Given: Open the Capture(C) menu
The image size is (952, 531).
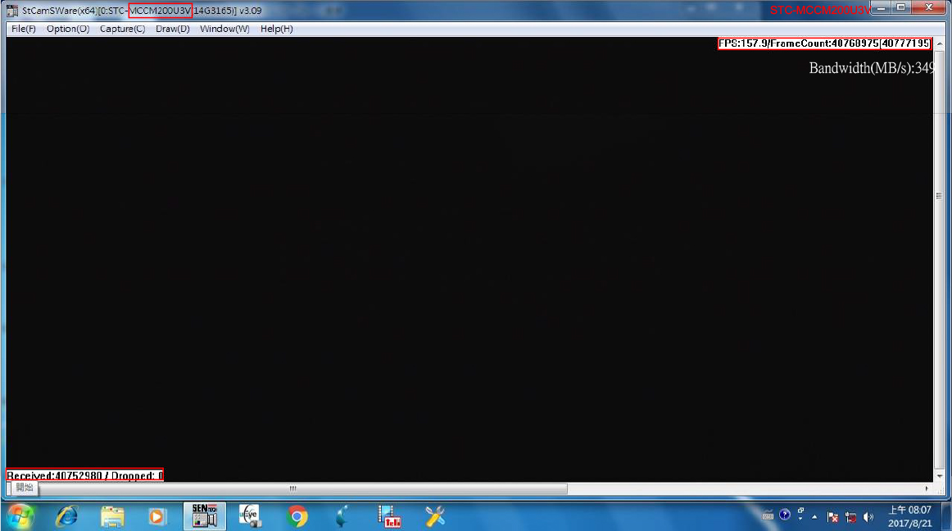Looking at the screenshot, I should 122,29.
